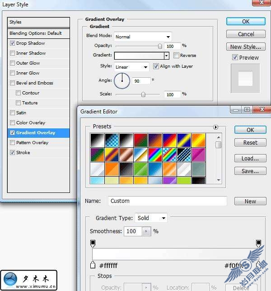Click the Load... button
This screenshot has width=271, height=291.
250,158
